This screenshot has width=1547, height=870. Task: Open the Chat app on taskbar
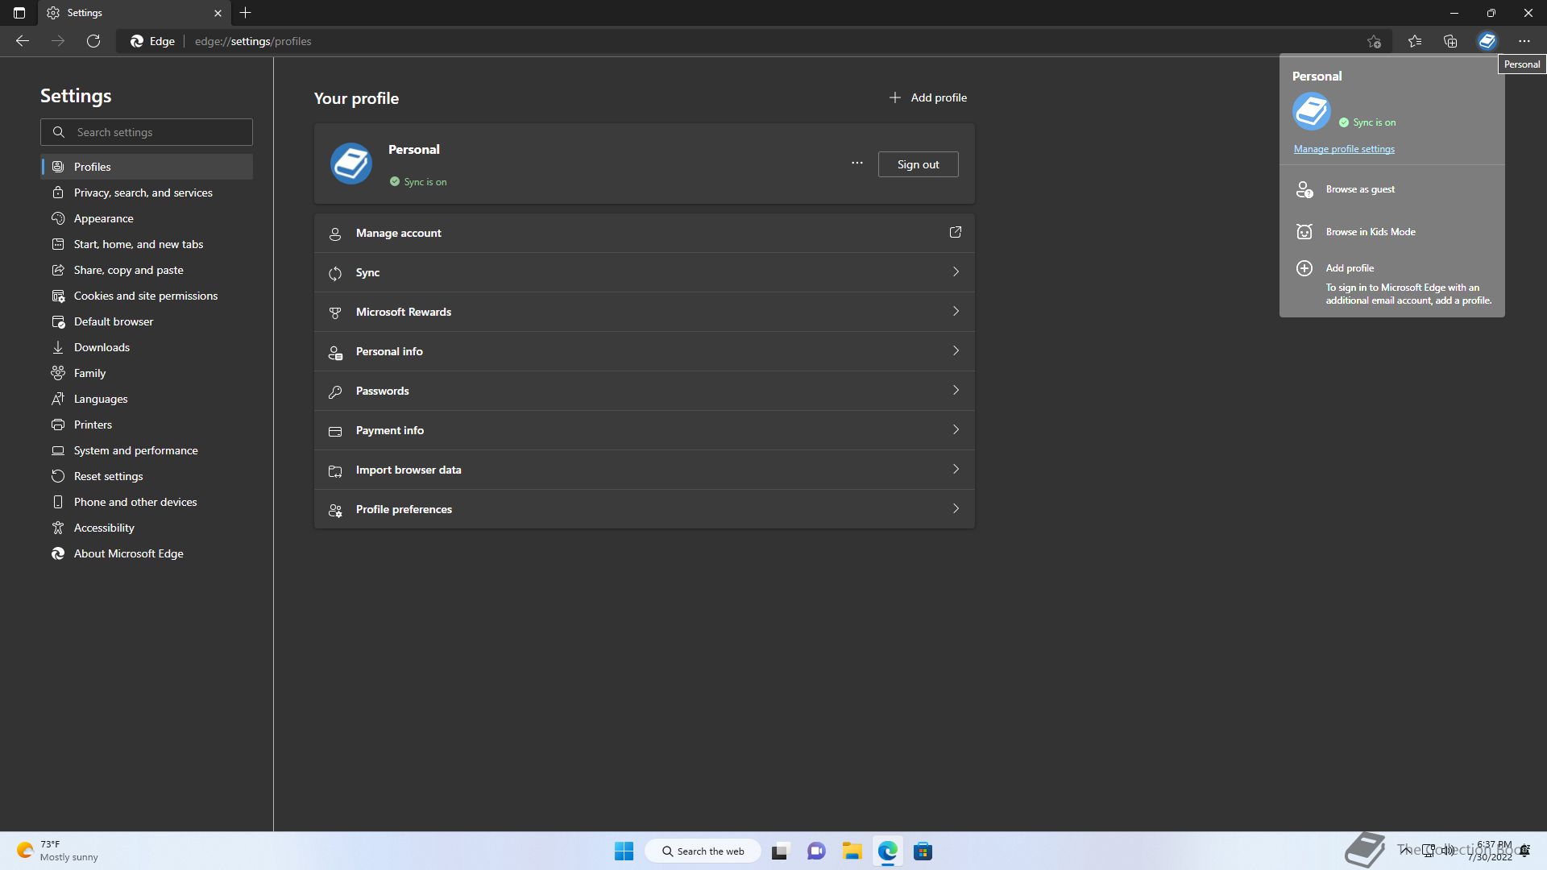pos(816,851)
